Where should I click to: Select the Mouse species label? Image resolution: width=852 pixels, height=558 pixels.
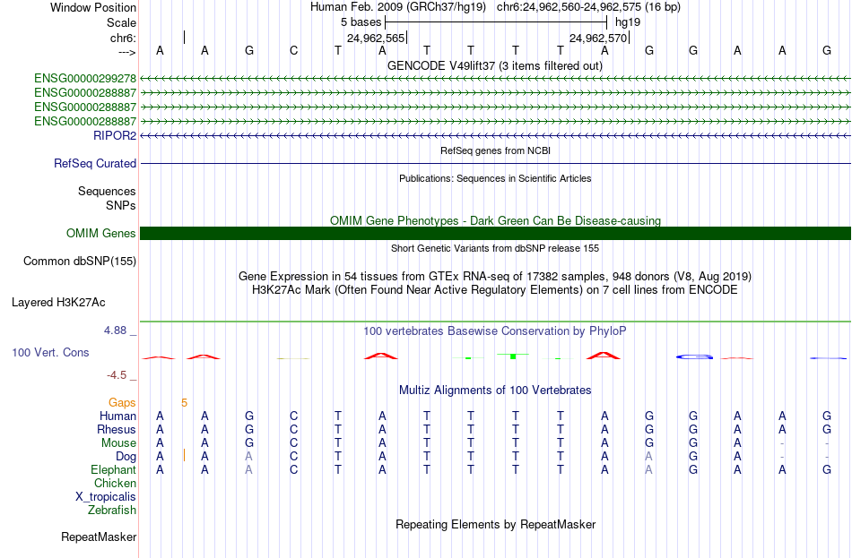[118, 443]
